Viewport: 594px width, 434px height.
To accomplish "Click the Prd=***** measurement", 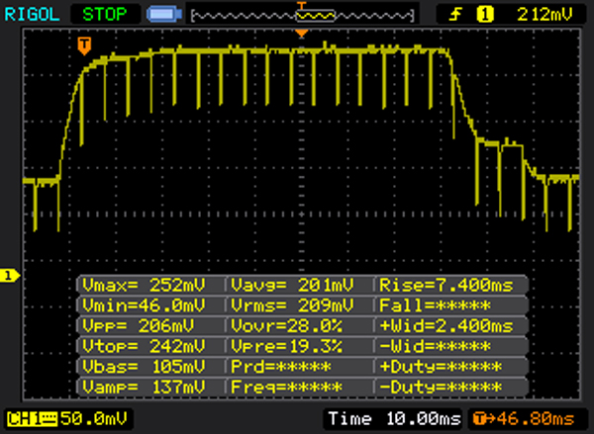I will point(281,367).
